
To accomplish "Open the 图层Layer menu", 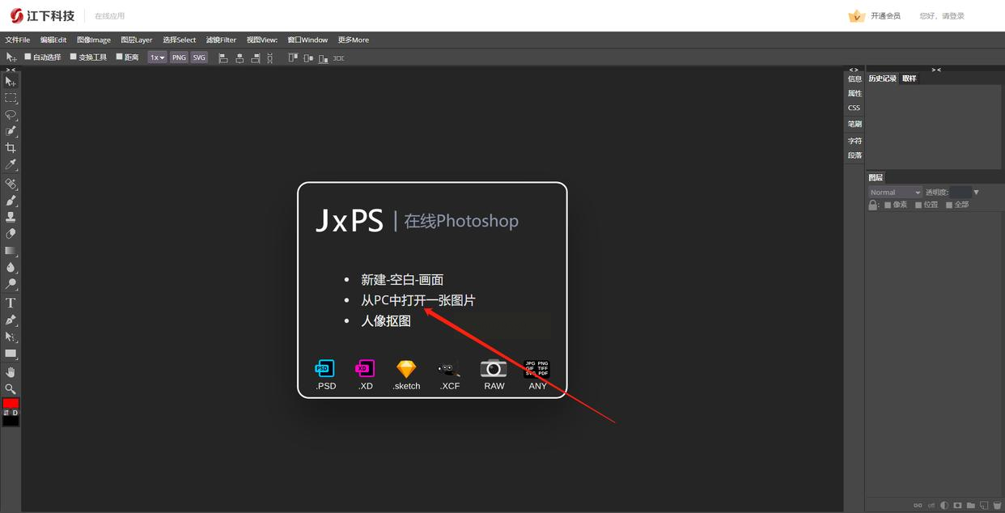I will tap(137, 40).
